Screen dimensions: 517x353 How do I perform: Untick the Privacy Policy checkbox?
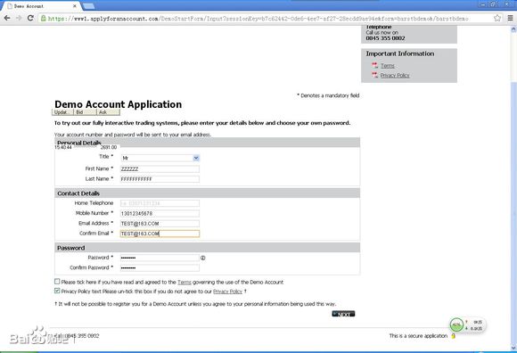[x=57, y=291]
